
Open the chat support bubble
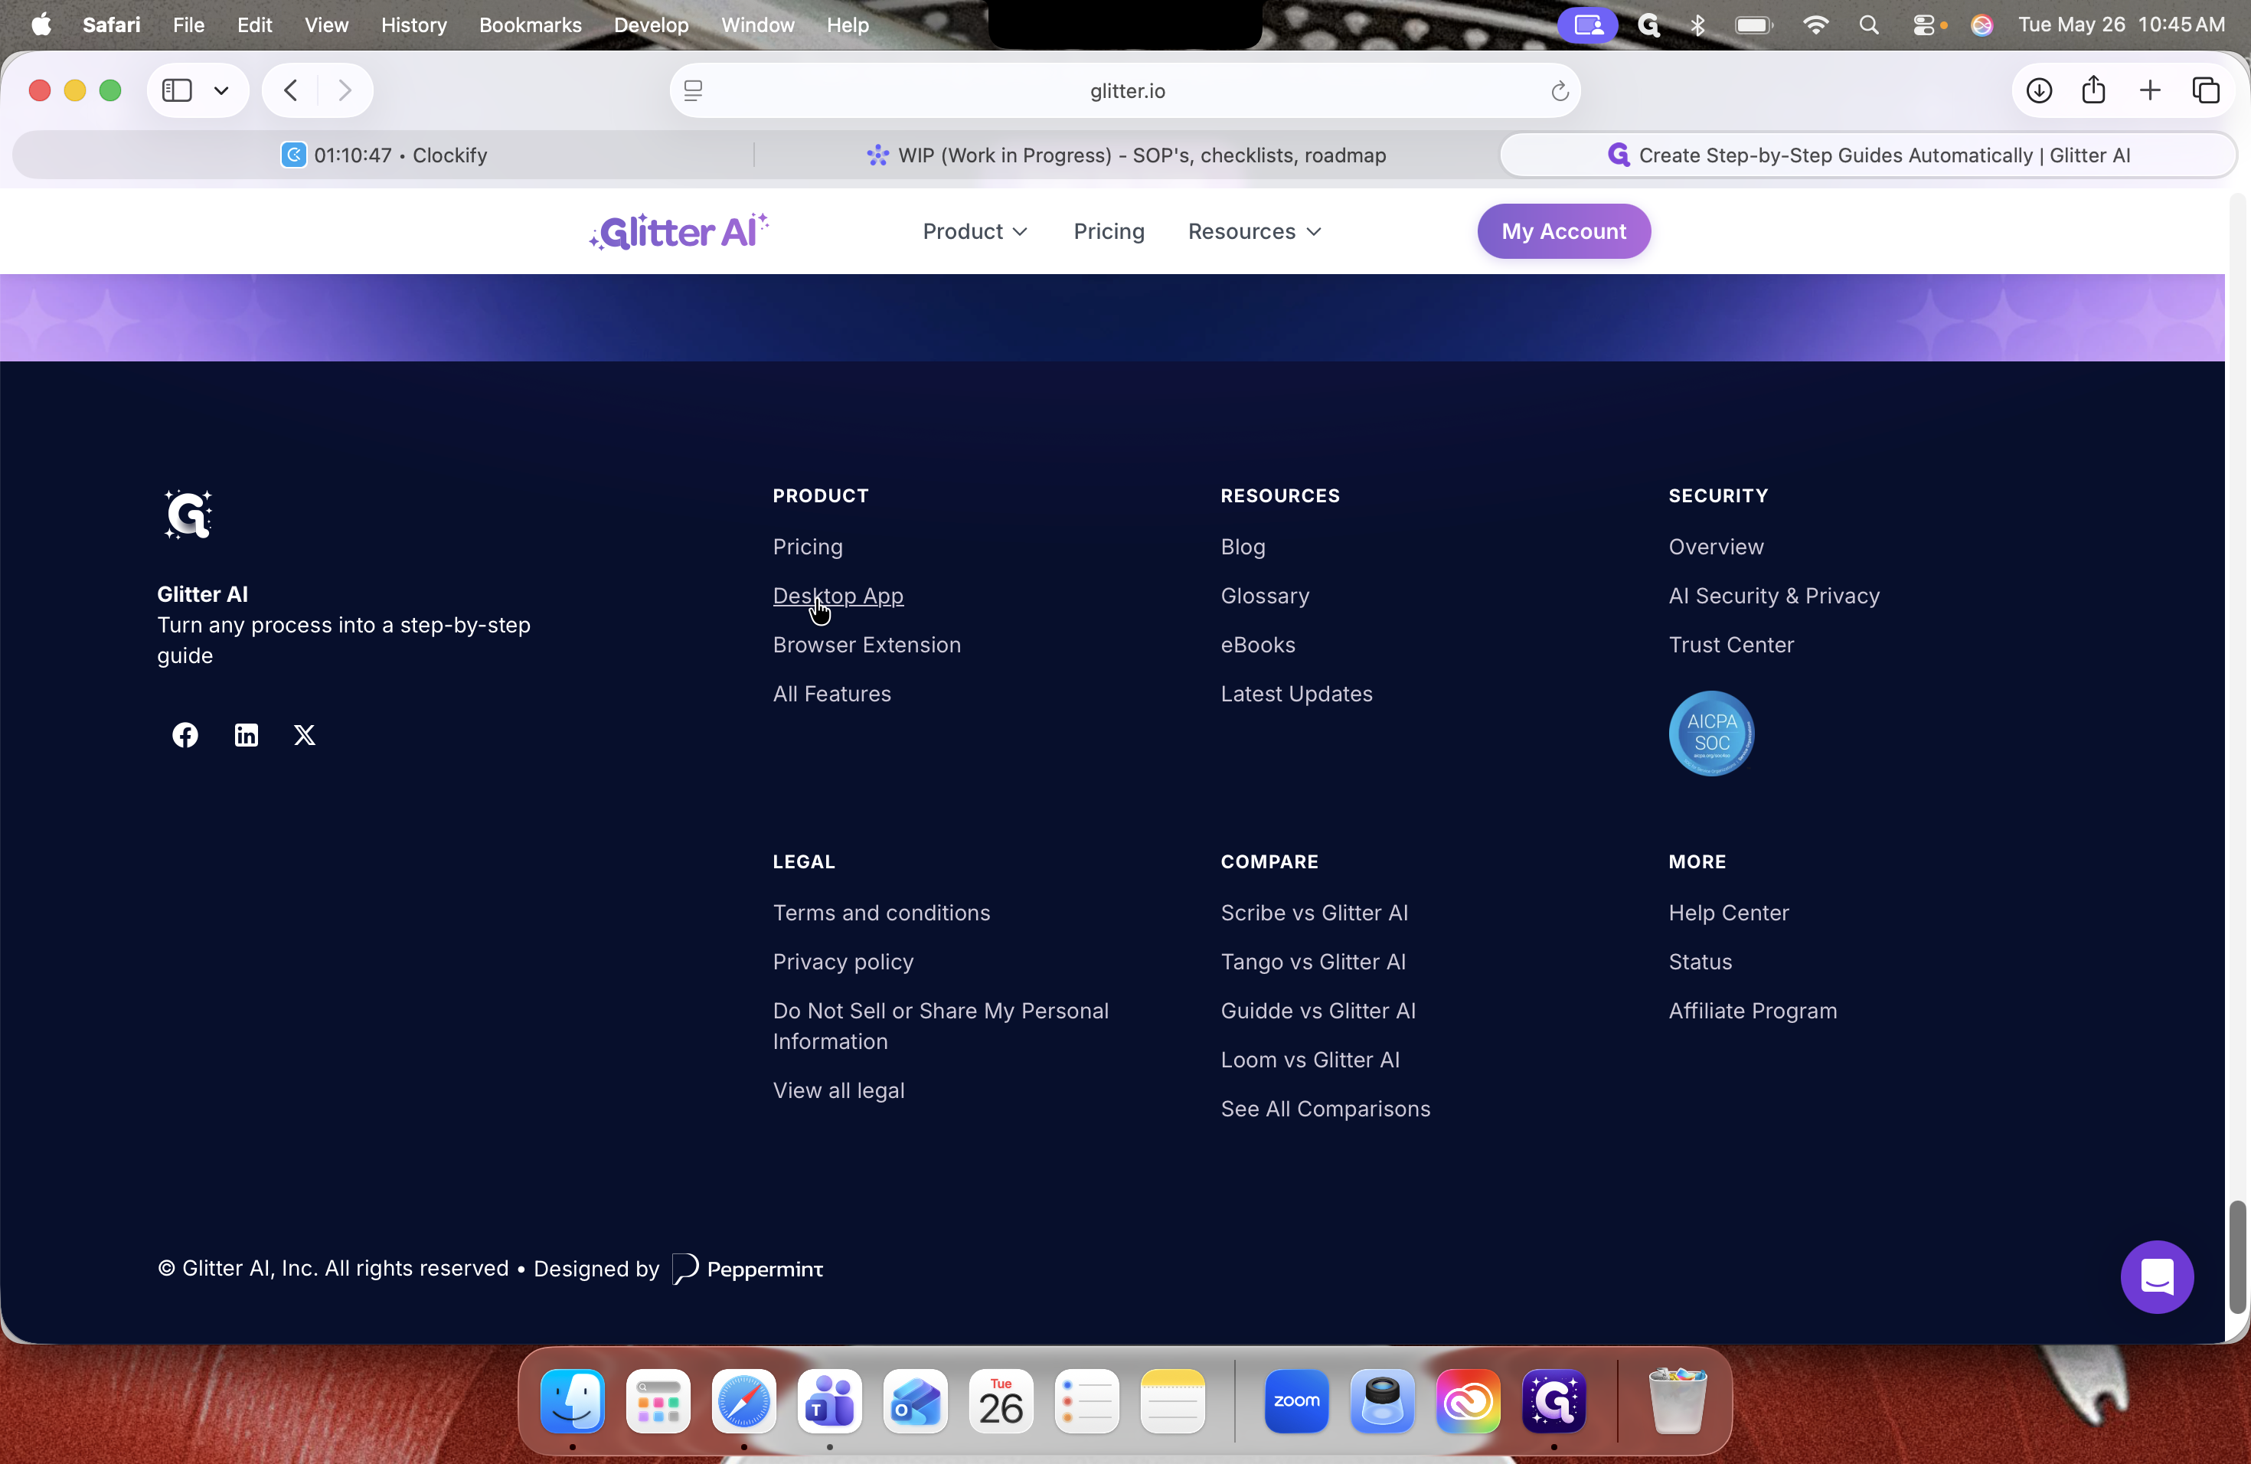2156,1276
